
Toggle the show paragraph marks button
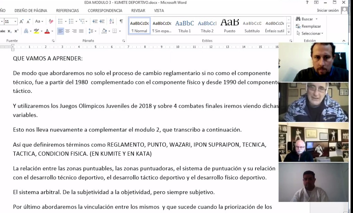(121, 21)
